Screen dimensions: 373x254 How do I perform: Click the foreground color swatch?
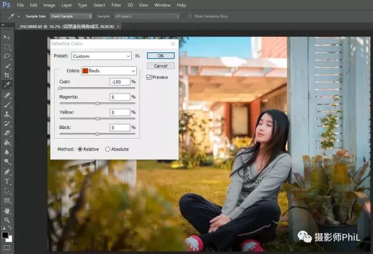[x=5, y=235]
